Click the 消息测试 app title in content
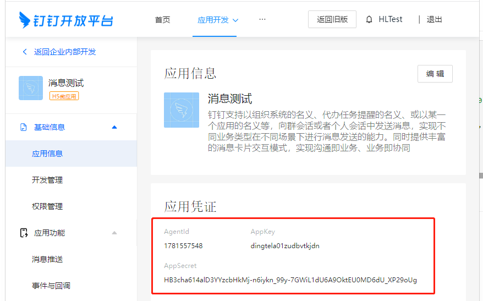483x301 pixels. coord(230,99)
